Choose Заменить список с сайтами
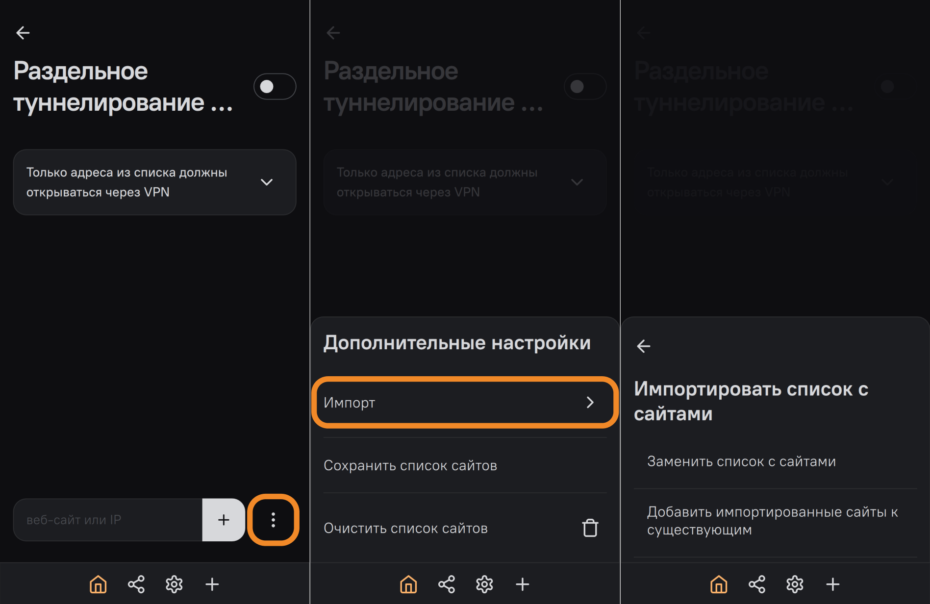This screenshot has height=604, width=930. [x=741, y=461]
